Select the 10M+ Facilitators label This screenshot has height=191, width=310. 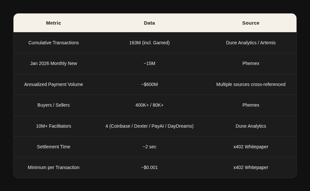point(54,126)
